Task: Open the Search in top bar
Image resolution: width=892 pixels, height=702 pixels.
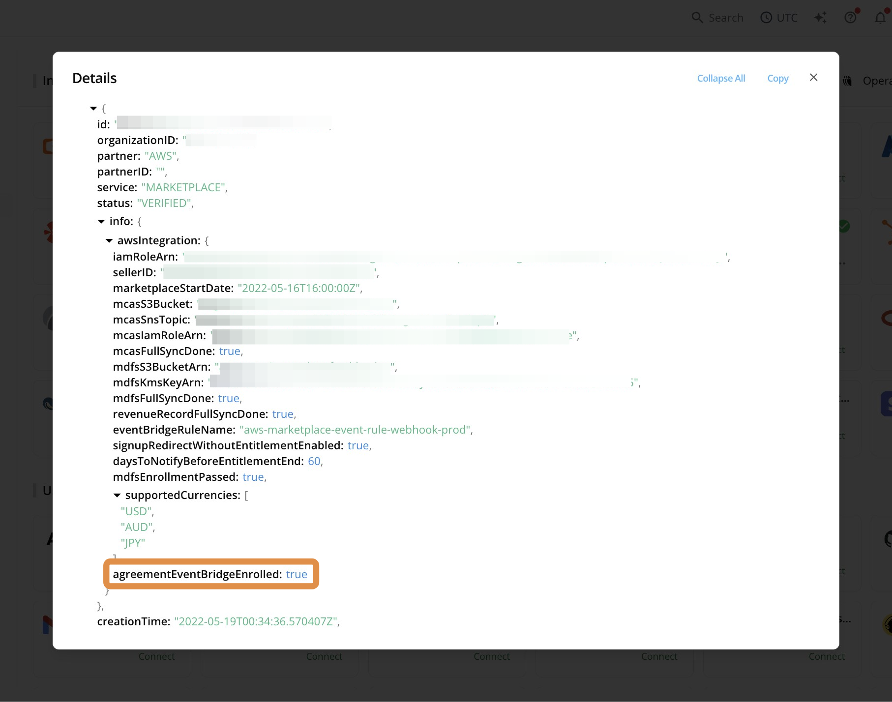Action: tap(717, 18)
